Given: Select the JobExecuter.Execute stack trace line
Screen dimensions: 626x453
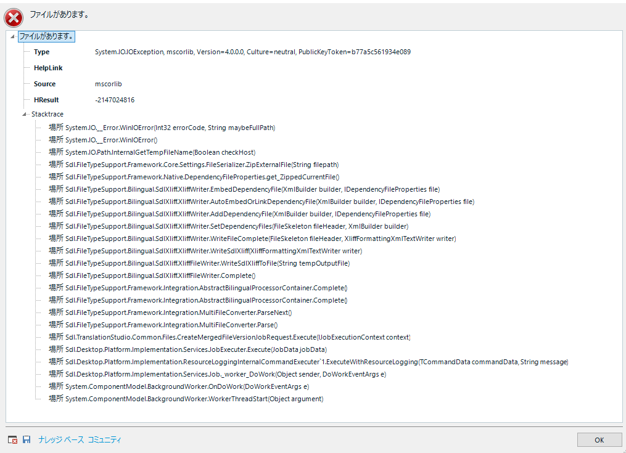Looking at the screenshot, I should [197, 349].
